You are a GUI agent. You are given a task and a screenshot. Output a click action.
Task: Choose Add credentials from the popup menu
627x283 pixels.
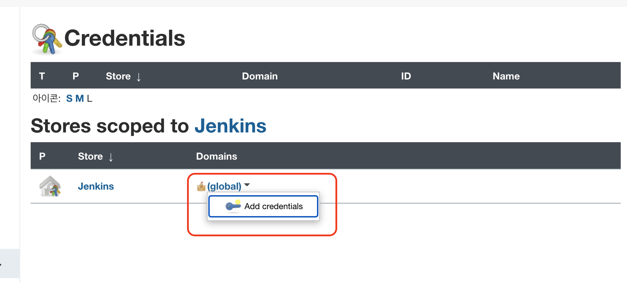point(263,206)
